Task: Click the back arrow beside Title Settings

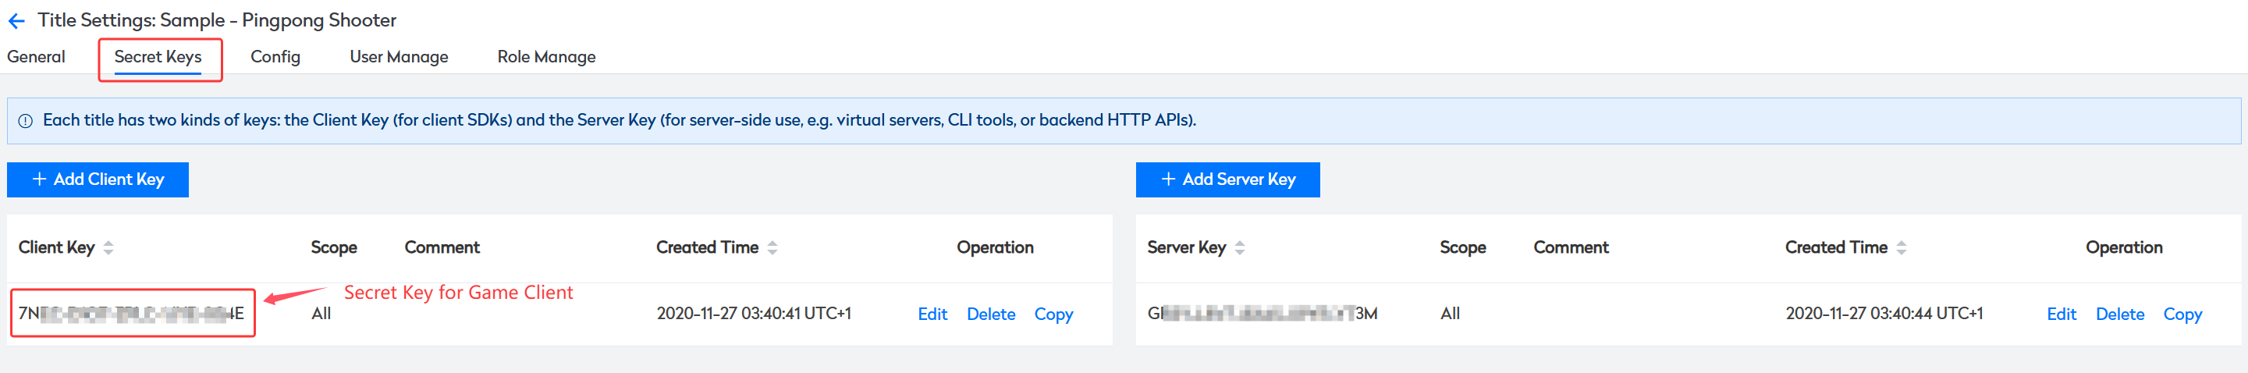Action: coord(16,21)
